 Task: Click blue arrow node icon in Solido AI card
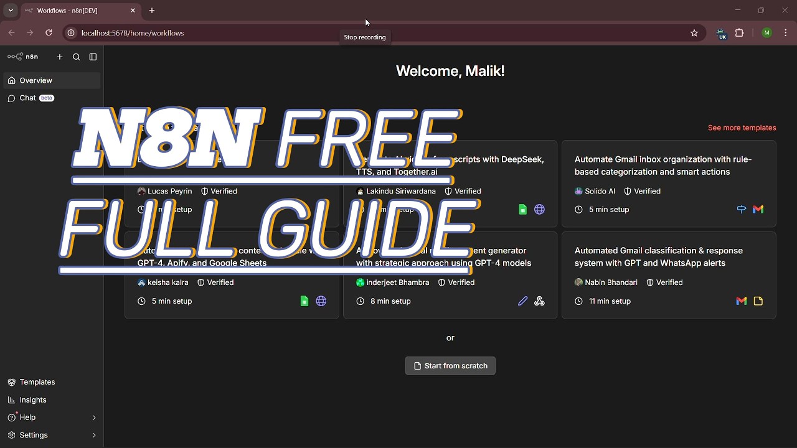tap(741, 210)
